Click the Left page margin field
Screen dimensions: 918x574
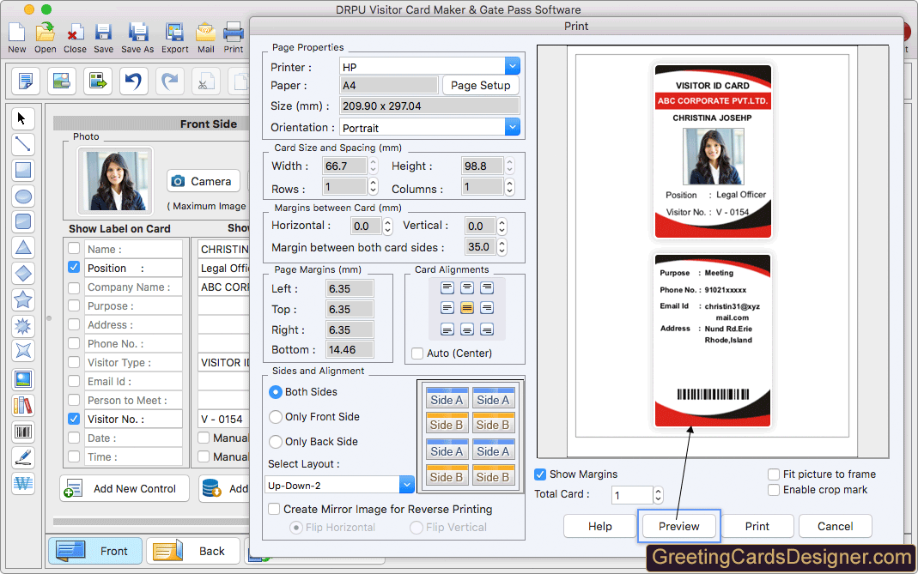350,288
